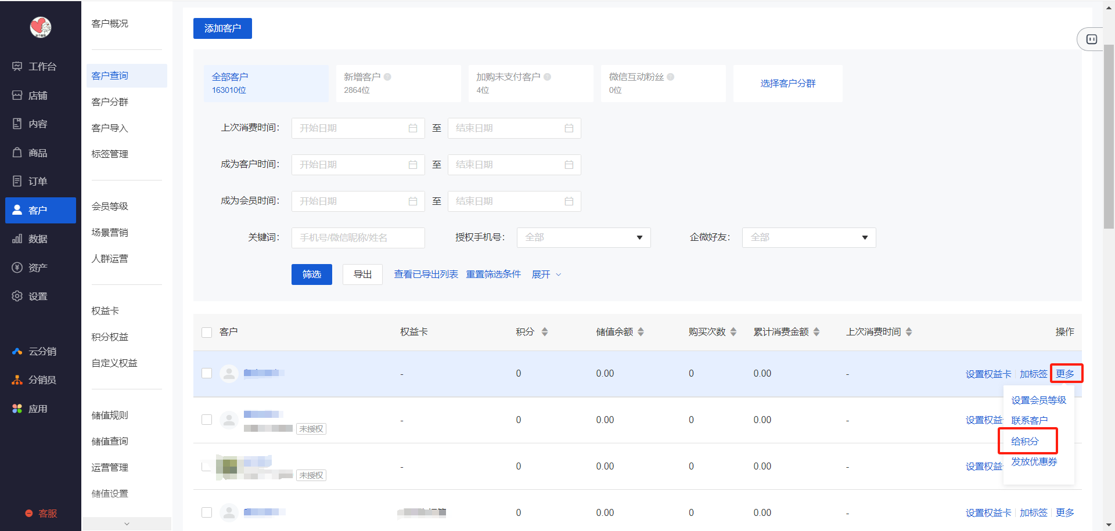Click the page vertical scrollbar
Viewport: 1115px width, 531px height.
pos(1109,136)
